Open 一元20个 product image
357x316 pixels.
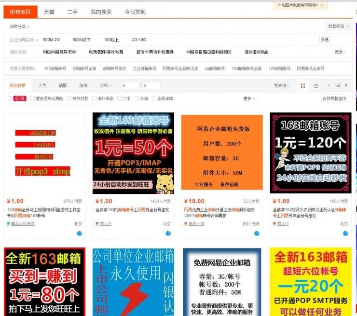311,282
